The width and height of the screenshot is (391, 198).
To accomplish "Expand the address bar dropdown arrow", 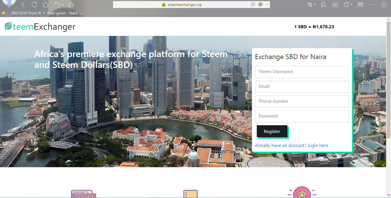I will click(267, 5).
